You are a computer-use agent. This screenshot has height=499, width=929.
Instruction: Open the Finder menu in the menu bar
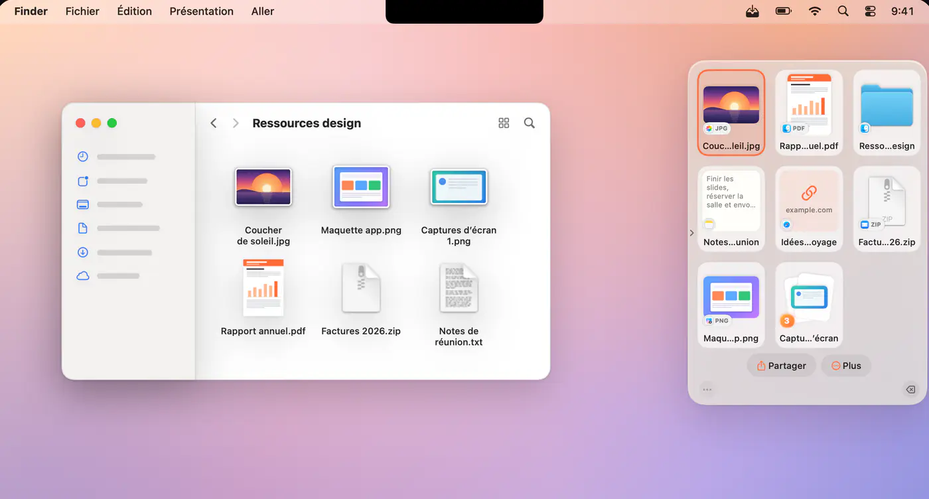(x=31, y=11)
